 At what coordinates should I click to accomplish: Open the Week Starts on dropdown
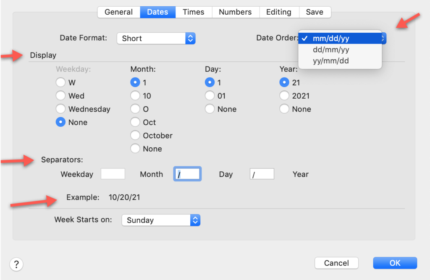pos(161,220)
